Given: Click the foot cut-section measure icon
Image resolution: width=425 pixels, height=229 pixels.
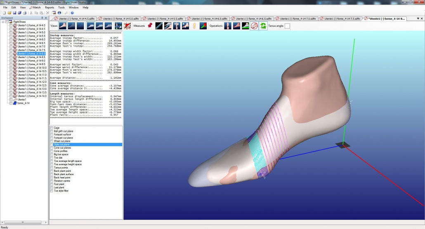Looking at the screenshot, I should (168, 26).
